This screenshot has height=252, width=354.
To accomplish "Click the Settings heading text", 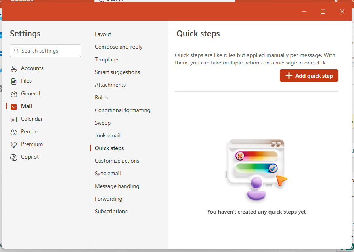I will tap(25, 34).
